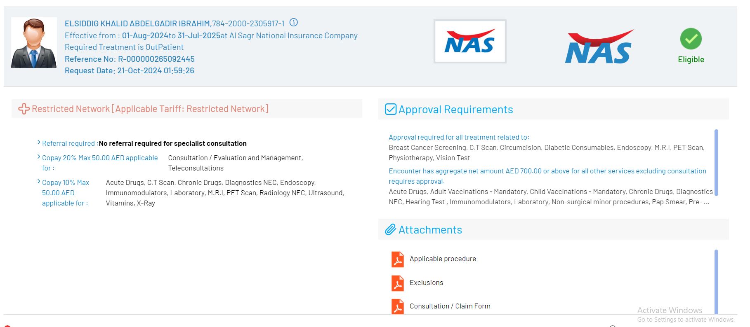Click the boxed NAS logo
750x327 pixels.
pos(470,42)
